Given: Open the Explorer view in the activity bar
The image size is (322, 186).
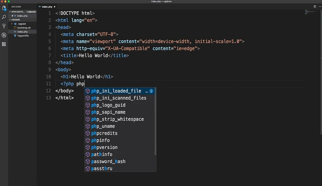Looking at the screenshot, I should 4,8.
